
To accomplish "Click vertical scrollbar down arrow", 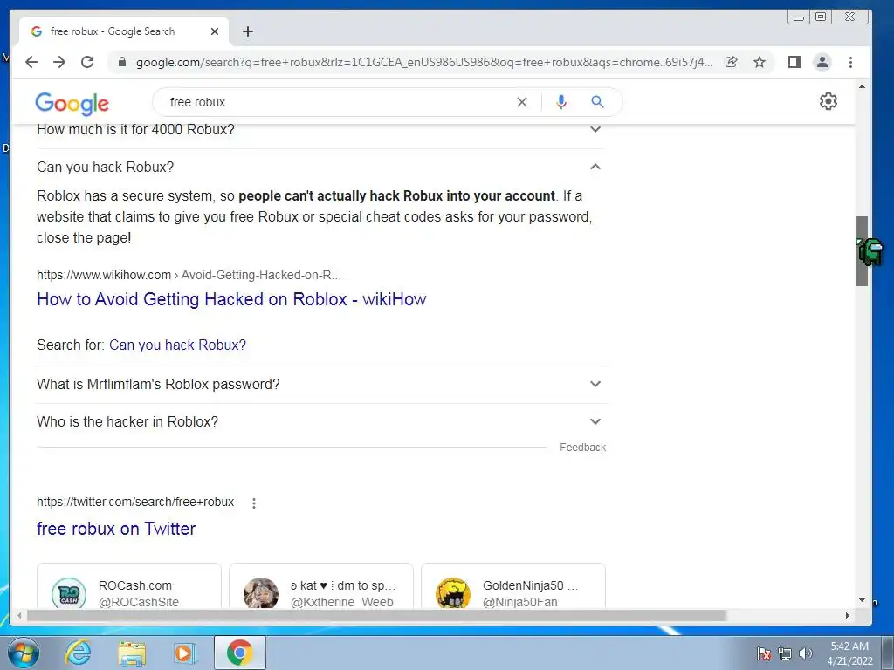I will click(x=862, y=600).
